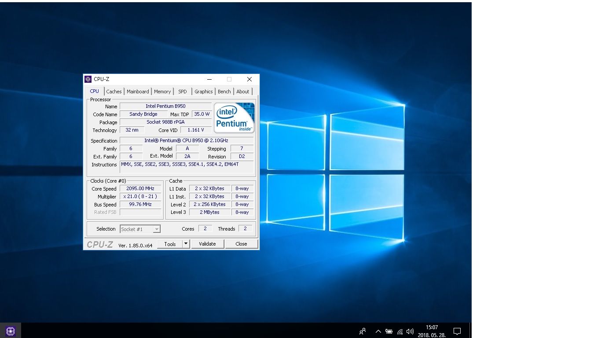Viewport: 601px width, 338px height.
Task: Click the 32 nm technology value
Action: click(132, 130)
